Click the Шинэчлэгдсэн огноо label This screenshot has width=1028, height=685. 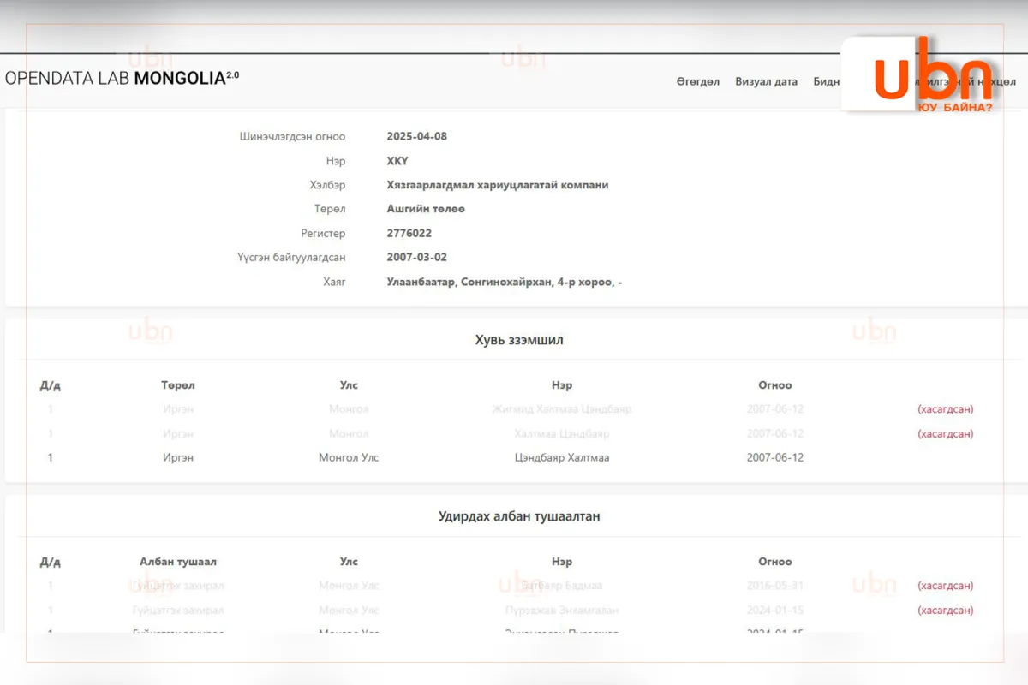point(292,136)
